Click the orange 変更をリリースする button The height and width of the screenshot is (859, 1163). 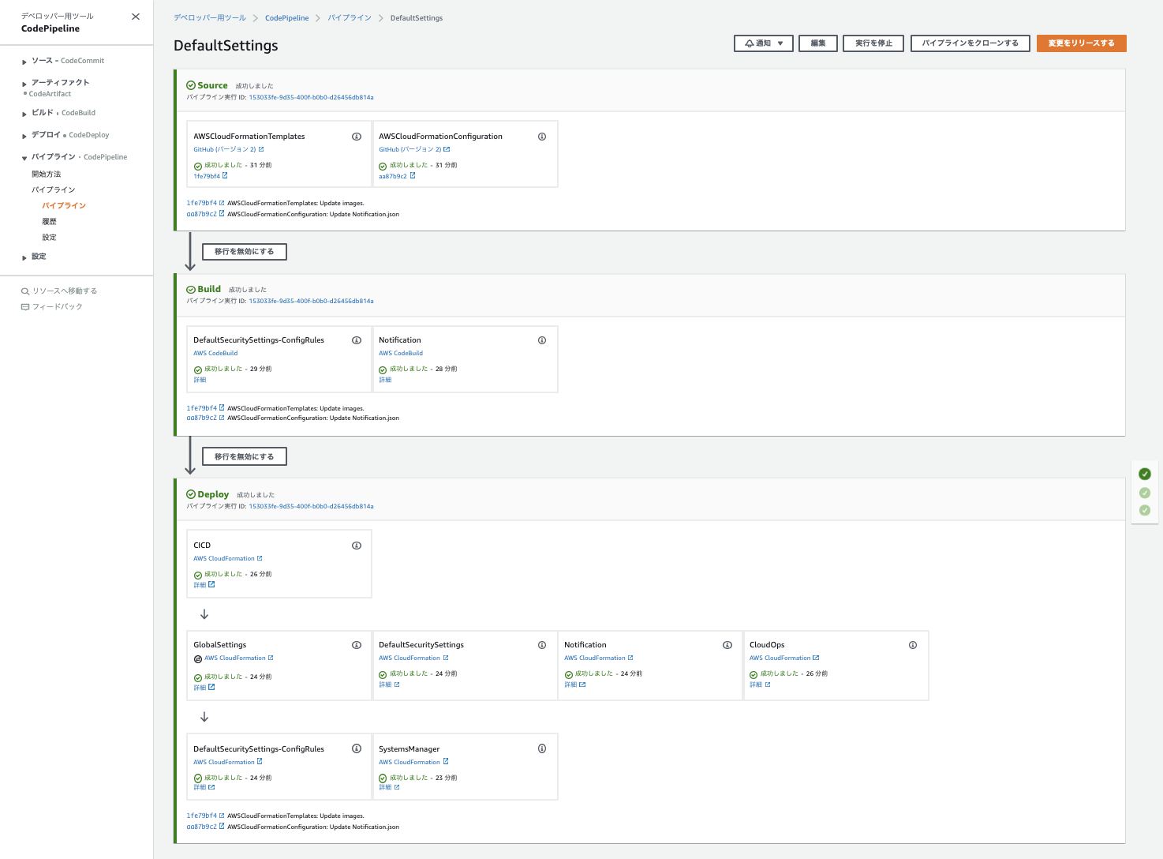[1082, 43]
